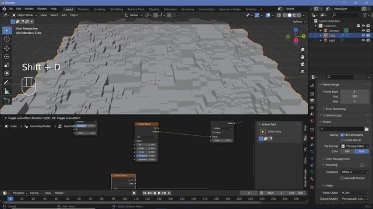Pick the Measure tool
This screenshot has height=209, width=373.
tap(7, 91)
